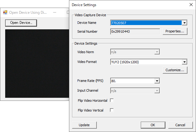This screenshot has width=196, height=132.
Task: Open device Properties dialog
Action: click(175, 31)
